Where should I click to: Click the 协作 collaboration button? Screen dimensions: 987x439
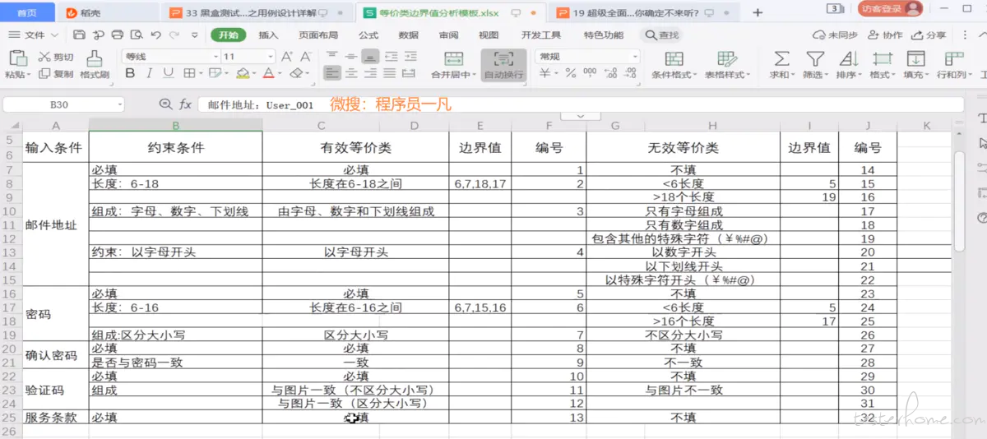point(886,35)
